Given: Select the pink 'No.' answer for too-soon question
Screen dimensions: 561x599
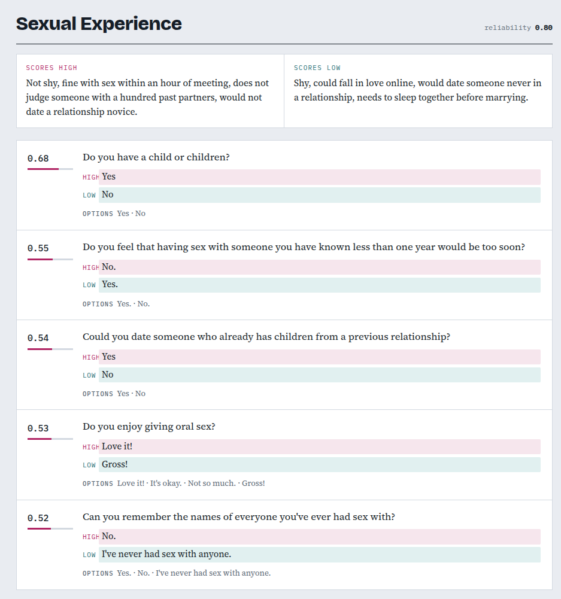Looking at the screenshot, I should click(320, 267).
